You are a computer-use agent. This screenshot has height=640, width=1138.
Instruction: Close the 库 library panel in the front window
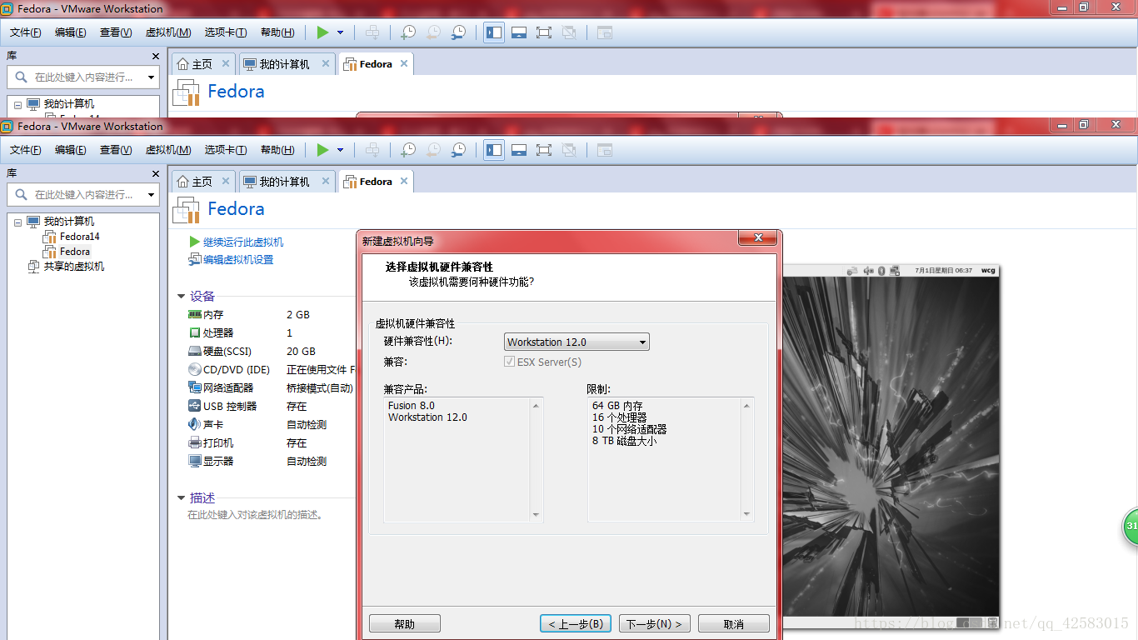pyautogui.click(x=155, y=173)
